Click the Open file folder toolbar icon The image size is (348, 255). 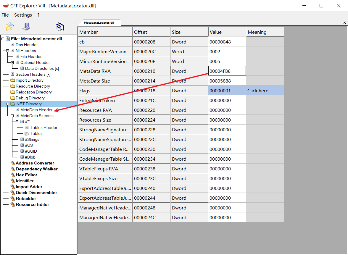tap(9, 27)
